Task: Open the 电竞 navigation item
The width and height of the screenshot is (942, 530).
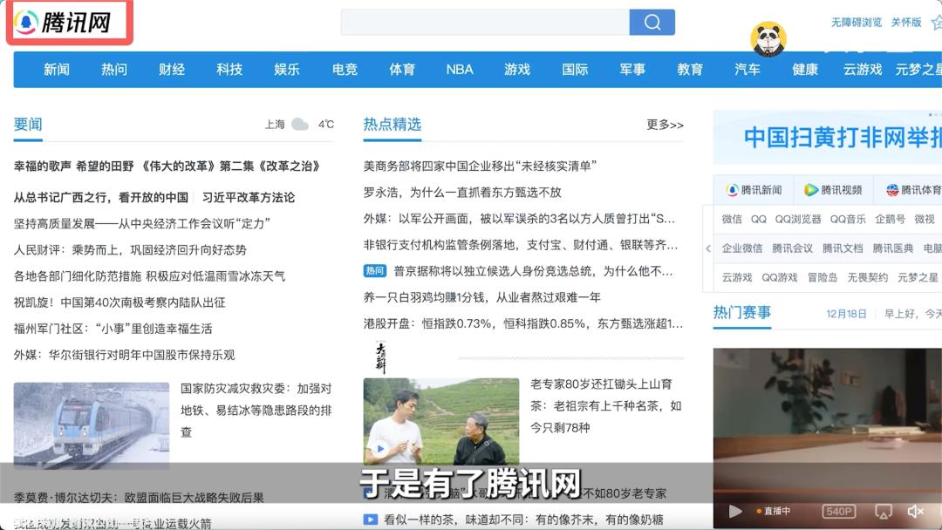Action: click(345, 70)
